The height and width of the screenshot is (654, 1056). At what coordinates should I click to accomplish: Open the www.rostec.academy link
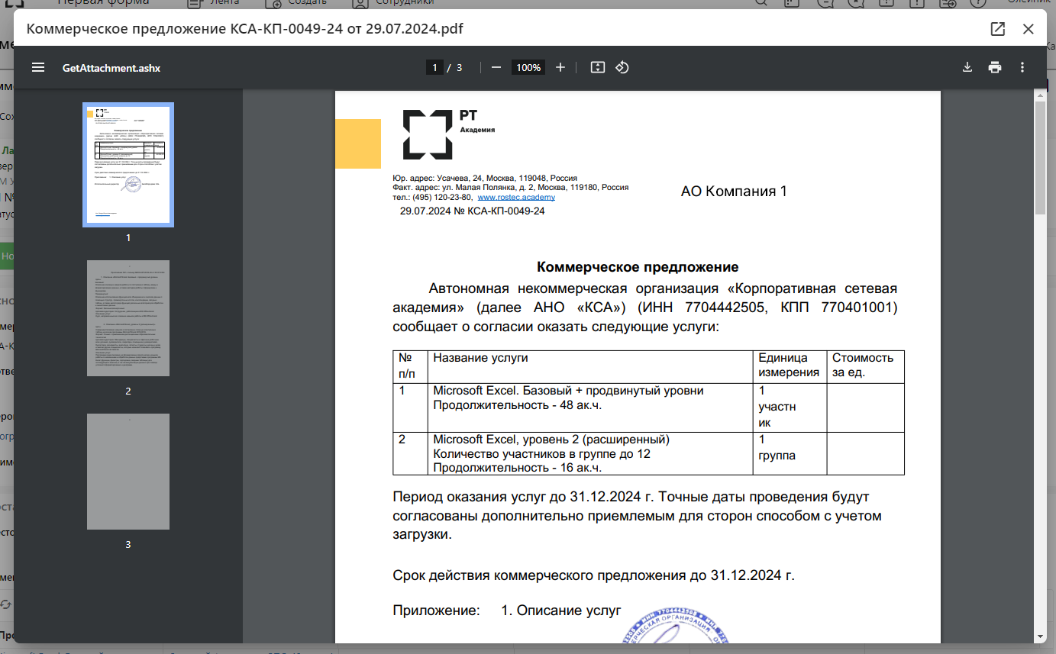[x=516, y=197]
